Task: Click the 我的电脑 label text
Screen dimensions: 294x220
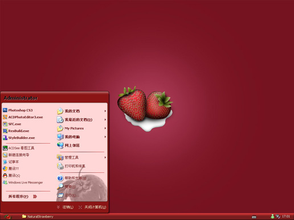Action: (x=72, y=137)
